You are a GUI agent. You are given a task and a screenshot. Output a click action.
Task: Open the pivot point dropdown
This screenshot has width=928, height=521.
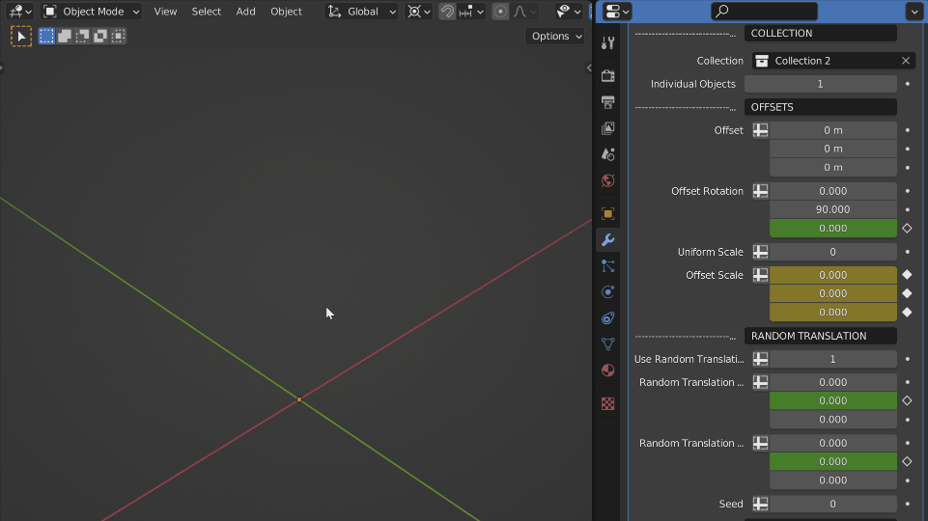pyautogui.click(x=419, y=12)
